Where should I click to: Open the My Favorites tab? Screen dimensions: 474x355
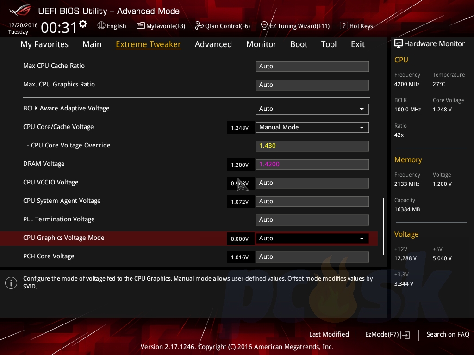44,44
